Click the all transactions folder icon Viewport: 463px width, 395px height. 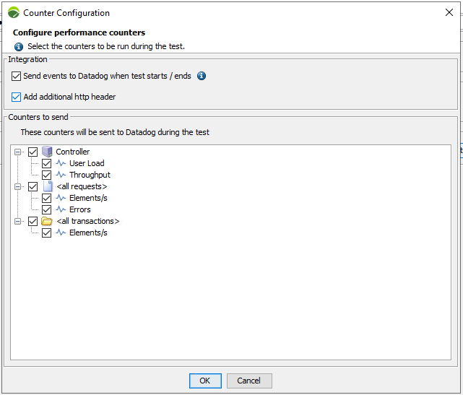pos(47,221)
